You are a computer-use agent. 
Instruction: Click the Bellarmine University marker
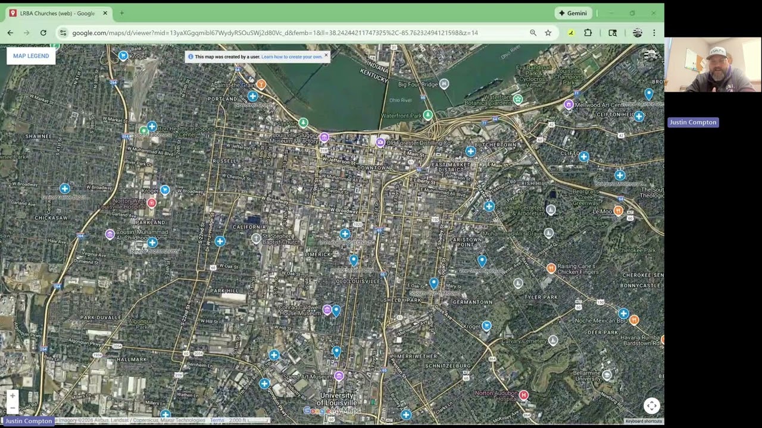coord(607,374)
